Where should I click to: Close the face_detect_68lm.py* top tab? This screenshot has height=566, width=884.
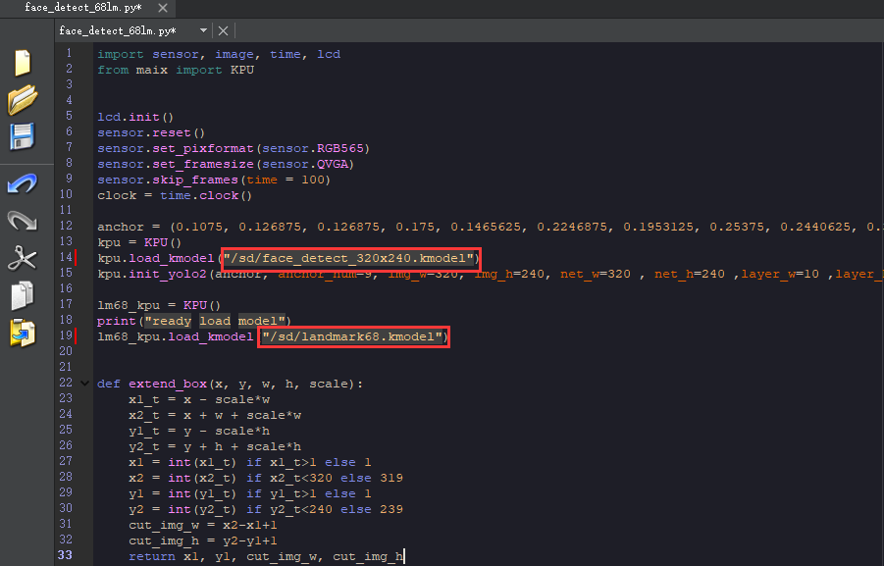(160, 8)
